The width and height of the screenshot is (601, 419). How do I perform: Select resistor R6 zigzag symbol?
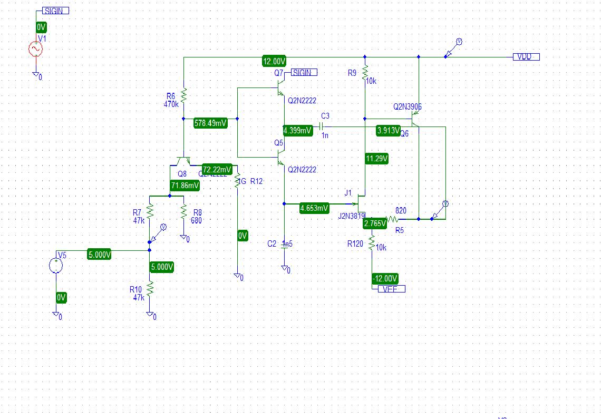pyautogui.click(x=183, y=96)
